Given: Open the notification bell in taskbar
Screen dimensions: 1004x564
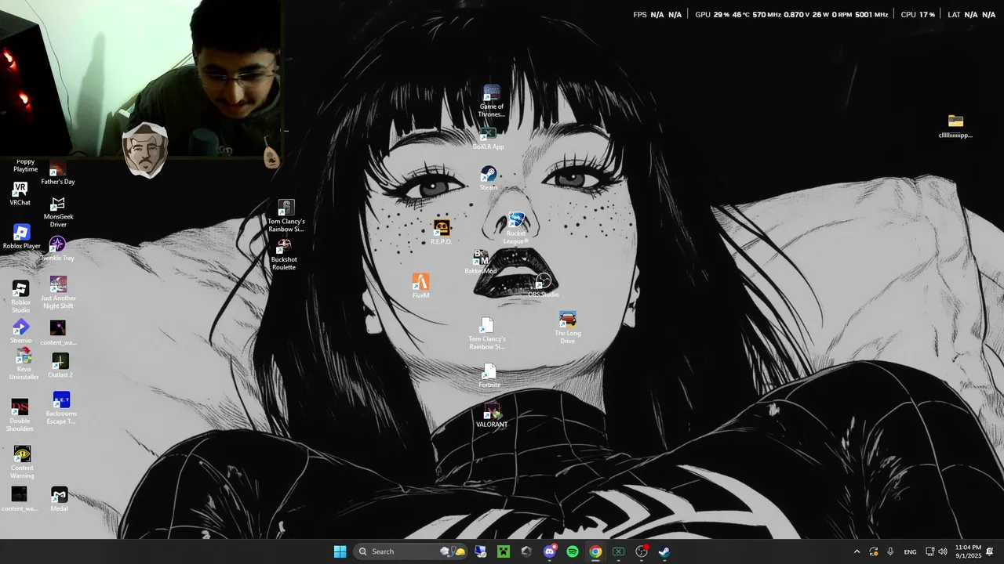Looking at the screenshot, I should coord(990,551).
